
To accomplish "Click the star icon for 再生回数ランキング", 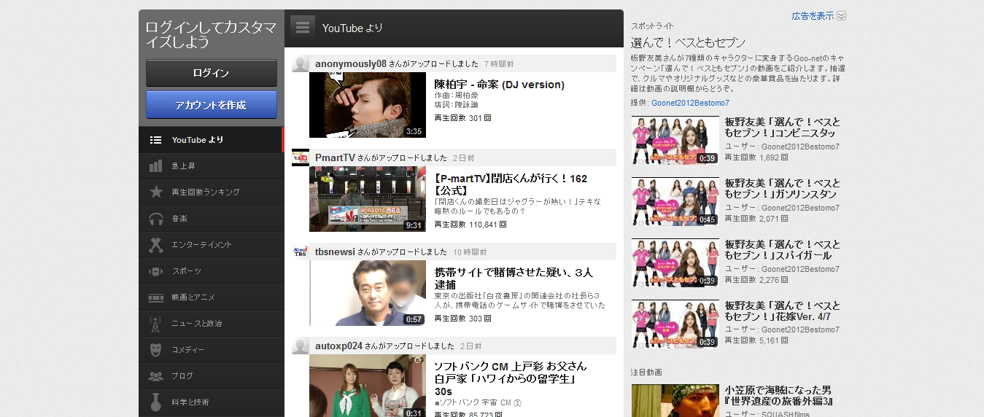I will pos(155,192).
